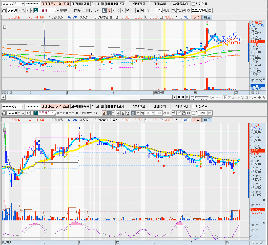Select the 미 tab in upper panel
The height and width of the screenshot is (245, 268).
pyautogui.click(x=102, y=4)
